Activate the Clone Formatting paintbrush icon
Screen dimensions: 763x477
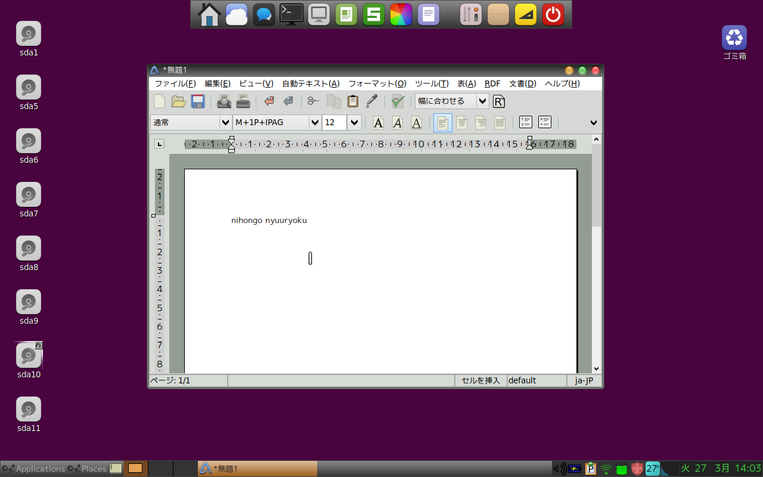(x=371, y=101)
